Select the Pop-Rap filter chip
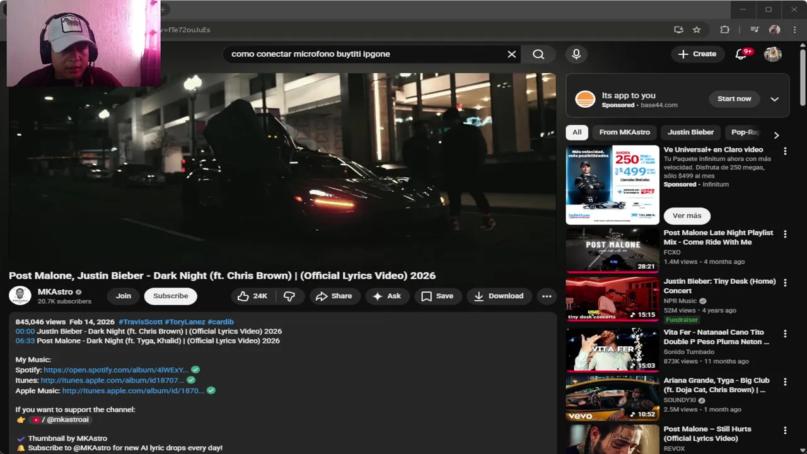Screen dimensions: 807x454 745,132
